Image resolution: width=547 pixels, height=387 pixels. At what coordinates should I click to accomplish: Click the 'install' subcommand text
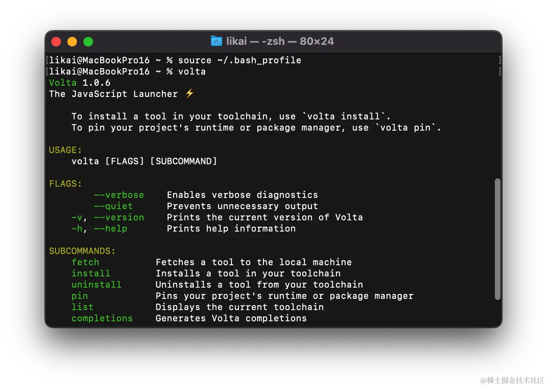(x=91, y=273)
